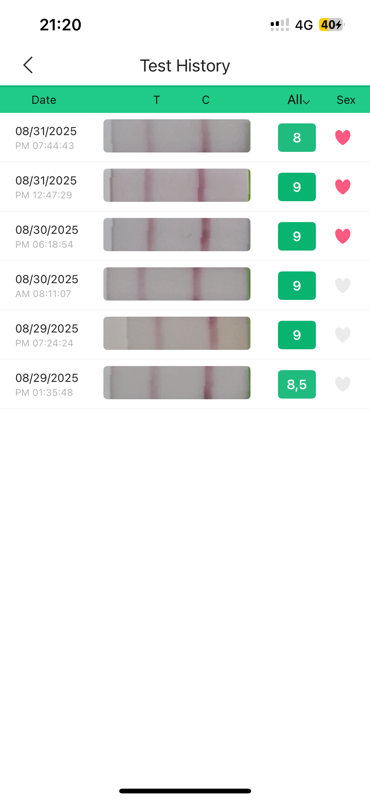Tap the 8,5 result badge

point(297,384)
